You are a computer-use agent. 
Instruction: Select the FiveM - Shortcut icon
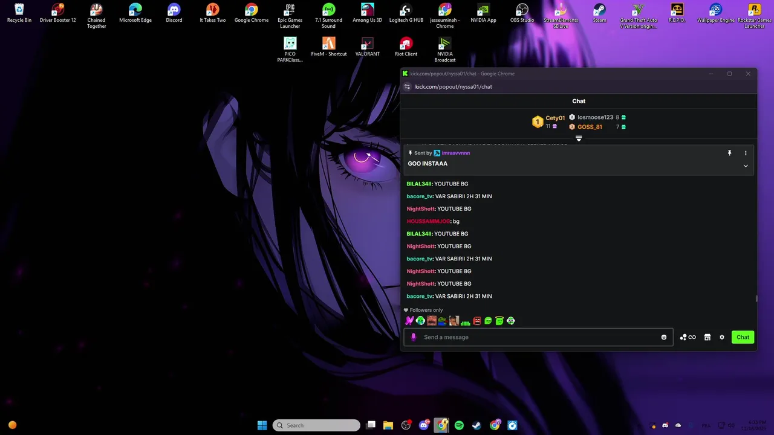click(x=329, y=47)
